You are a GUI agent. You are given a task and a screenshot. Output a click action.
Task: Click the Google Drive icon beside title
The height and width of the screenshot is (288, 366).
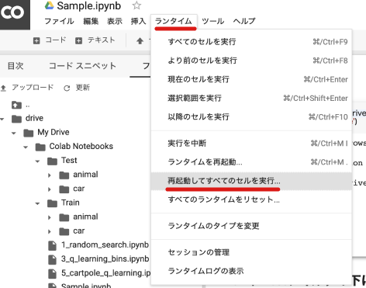(49, 5)
